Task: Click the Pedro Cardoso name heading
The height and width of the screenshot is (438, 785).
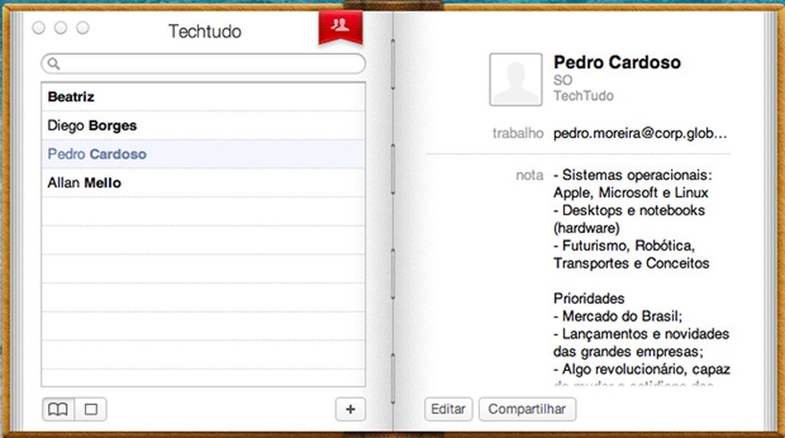Action: pyautogui.click(x=617, y=62)
